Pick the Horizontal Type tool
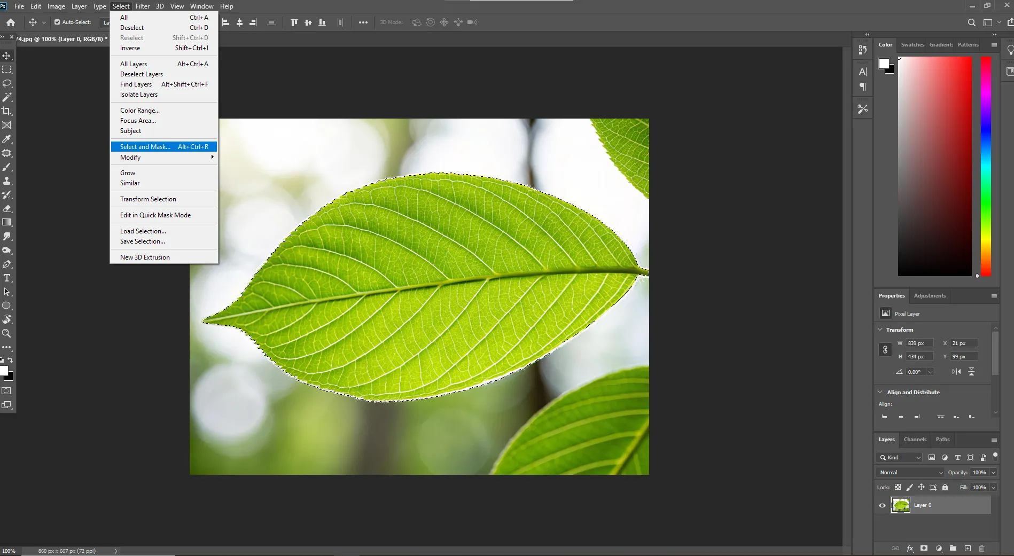The width and height of the screenshot is (1014, 556). pos(7,278)
